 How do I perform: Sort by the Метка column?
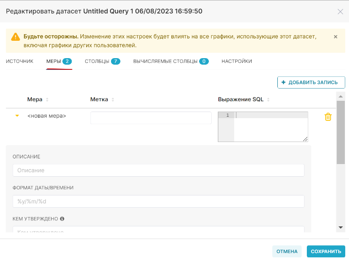pos(113,99)
